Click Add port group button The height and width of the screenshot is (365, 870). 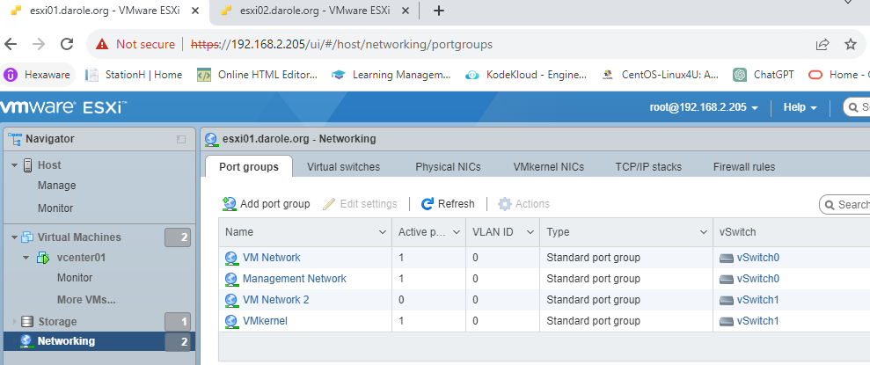coord(267,203)
